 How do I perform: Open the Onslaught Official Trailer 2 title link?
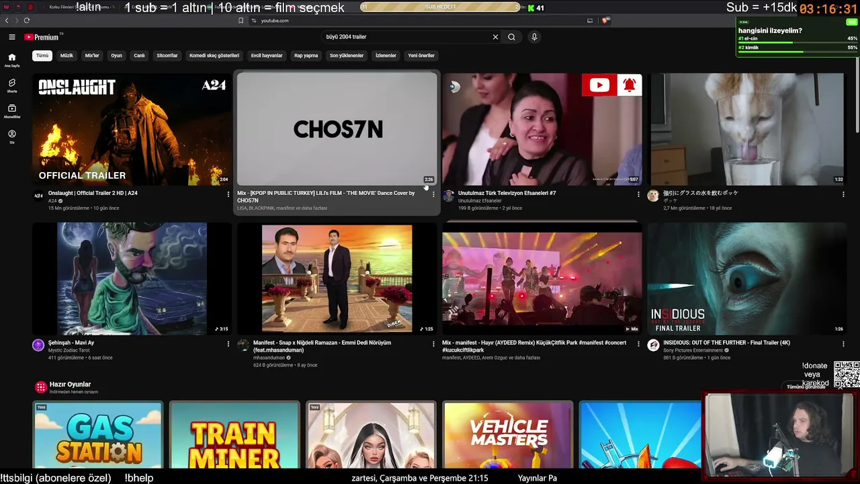pos(93,193)
